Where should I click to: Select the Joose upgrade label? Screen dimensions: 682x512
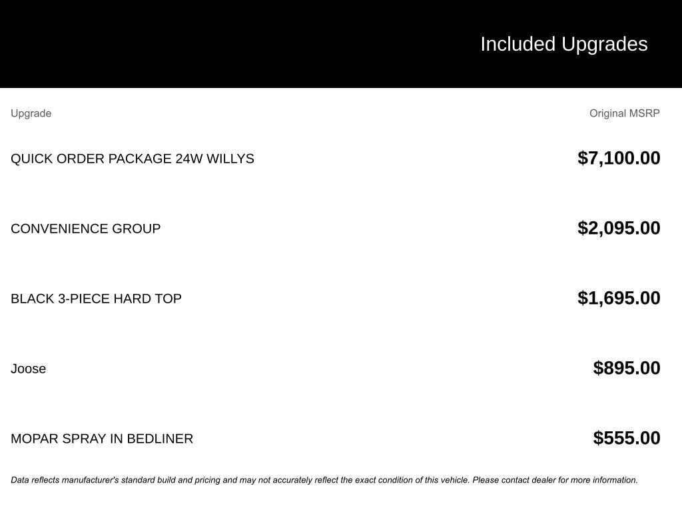28,369
